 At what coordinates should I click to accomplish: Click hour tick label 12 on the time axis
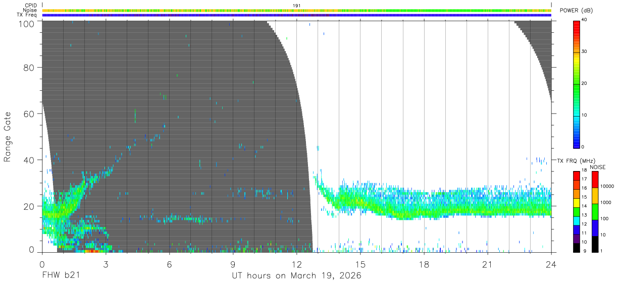tap(296, 264)
